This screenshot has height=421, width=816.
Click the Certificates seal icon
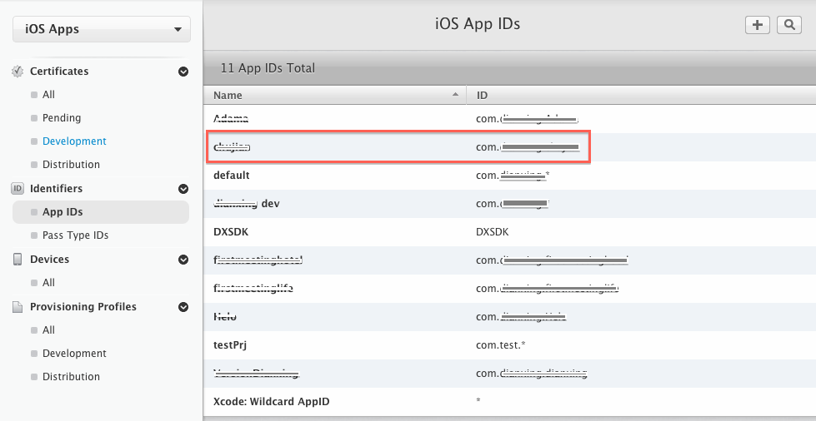point(18,72)
